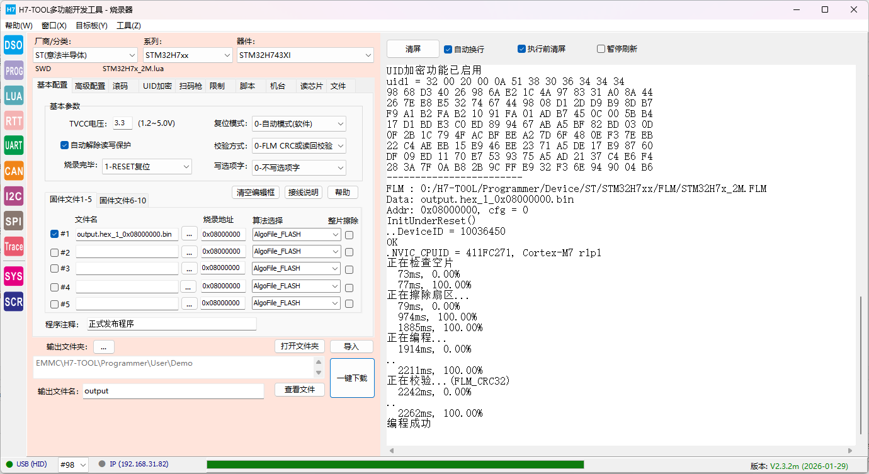This screenshot has height=474, width=869.
Task: Click the green download progress bar
Action: (x=395, y=465)
